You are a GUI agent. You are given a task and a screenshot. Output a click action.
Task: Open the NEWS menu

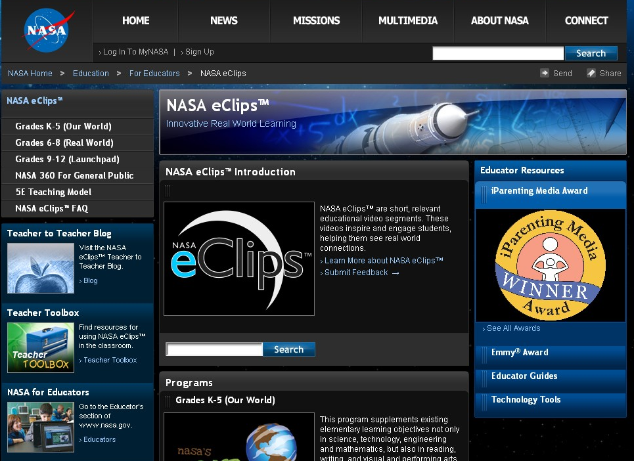pyautogui.click(x=223, y=20)
